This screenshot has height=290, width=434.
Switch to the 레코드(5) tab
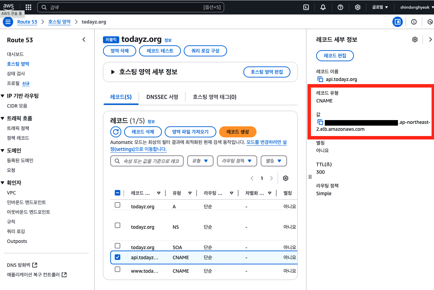[121, 97]
